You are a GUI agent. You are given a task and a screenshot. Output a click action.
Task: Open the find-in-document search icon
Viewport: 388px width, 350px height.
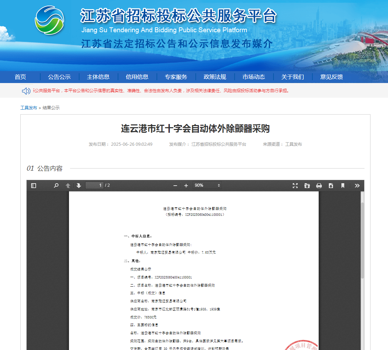56,186
